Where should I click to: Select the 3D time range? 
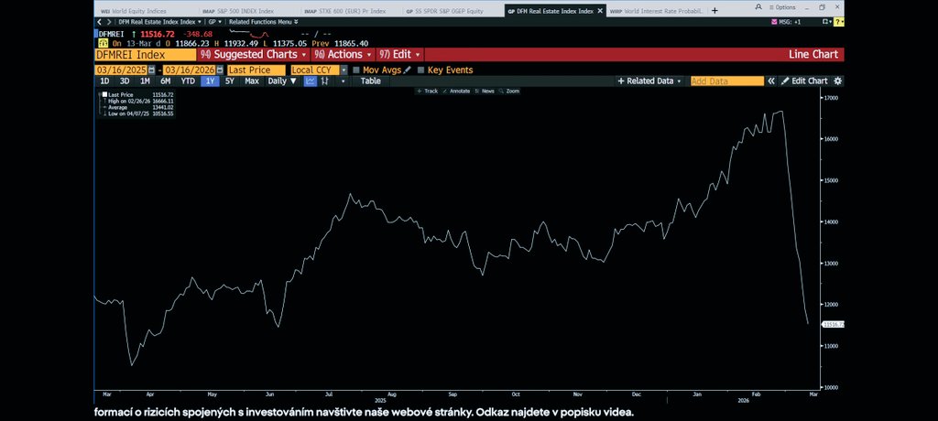point(125,81)
